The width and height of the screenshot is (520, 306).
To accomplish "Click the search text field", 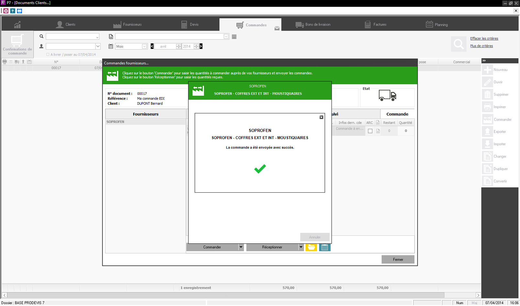I will [72, 37].
